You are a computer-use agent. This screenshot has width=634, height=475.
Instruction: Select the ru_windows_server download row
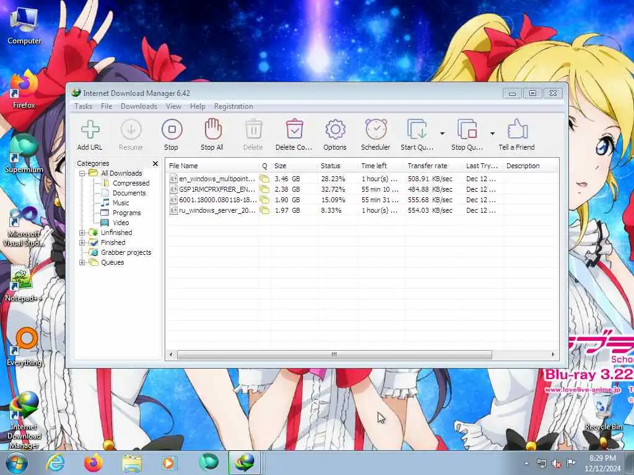click(x=362, y=210)
